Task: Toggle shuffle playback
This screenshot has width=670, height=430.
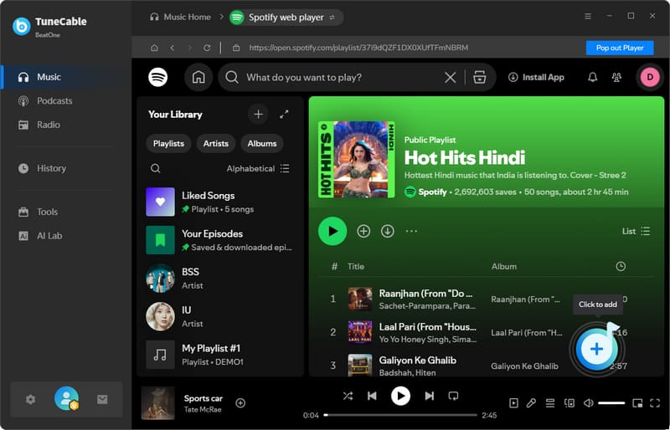Action: [348, 396]
